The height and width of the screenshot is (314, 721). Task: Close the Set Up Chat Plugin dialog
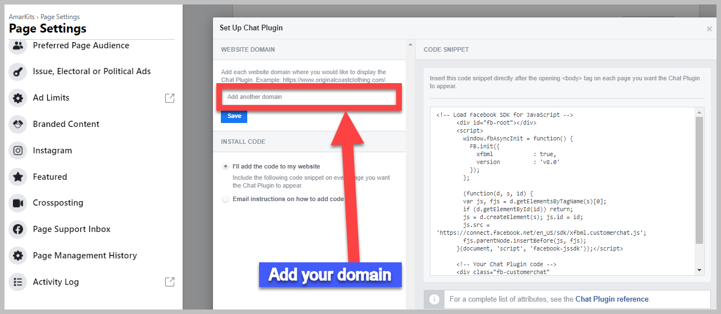point(709,29)
